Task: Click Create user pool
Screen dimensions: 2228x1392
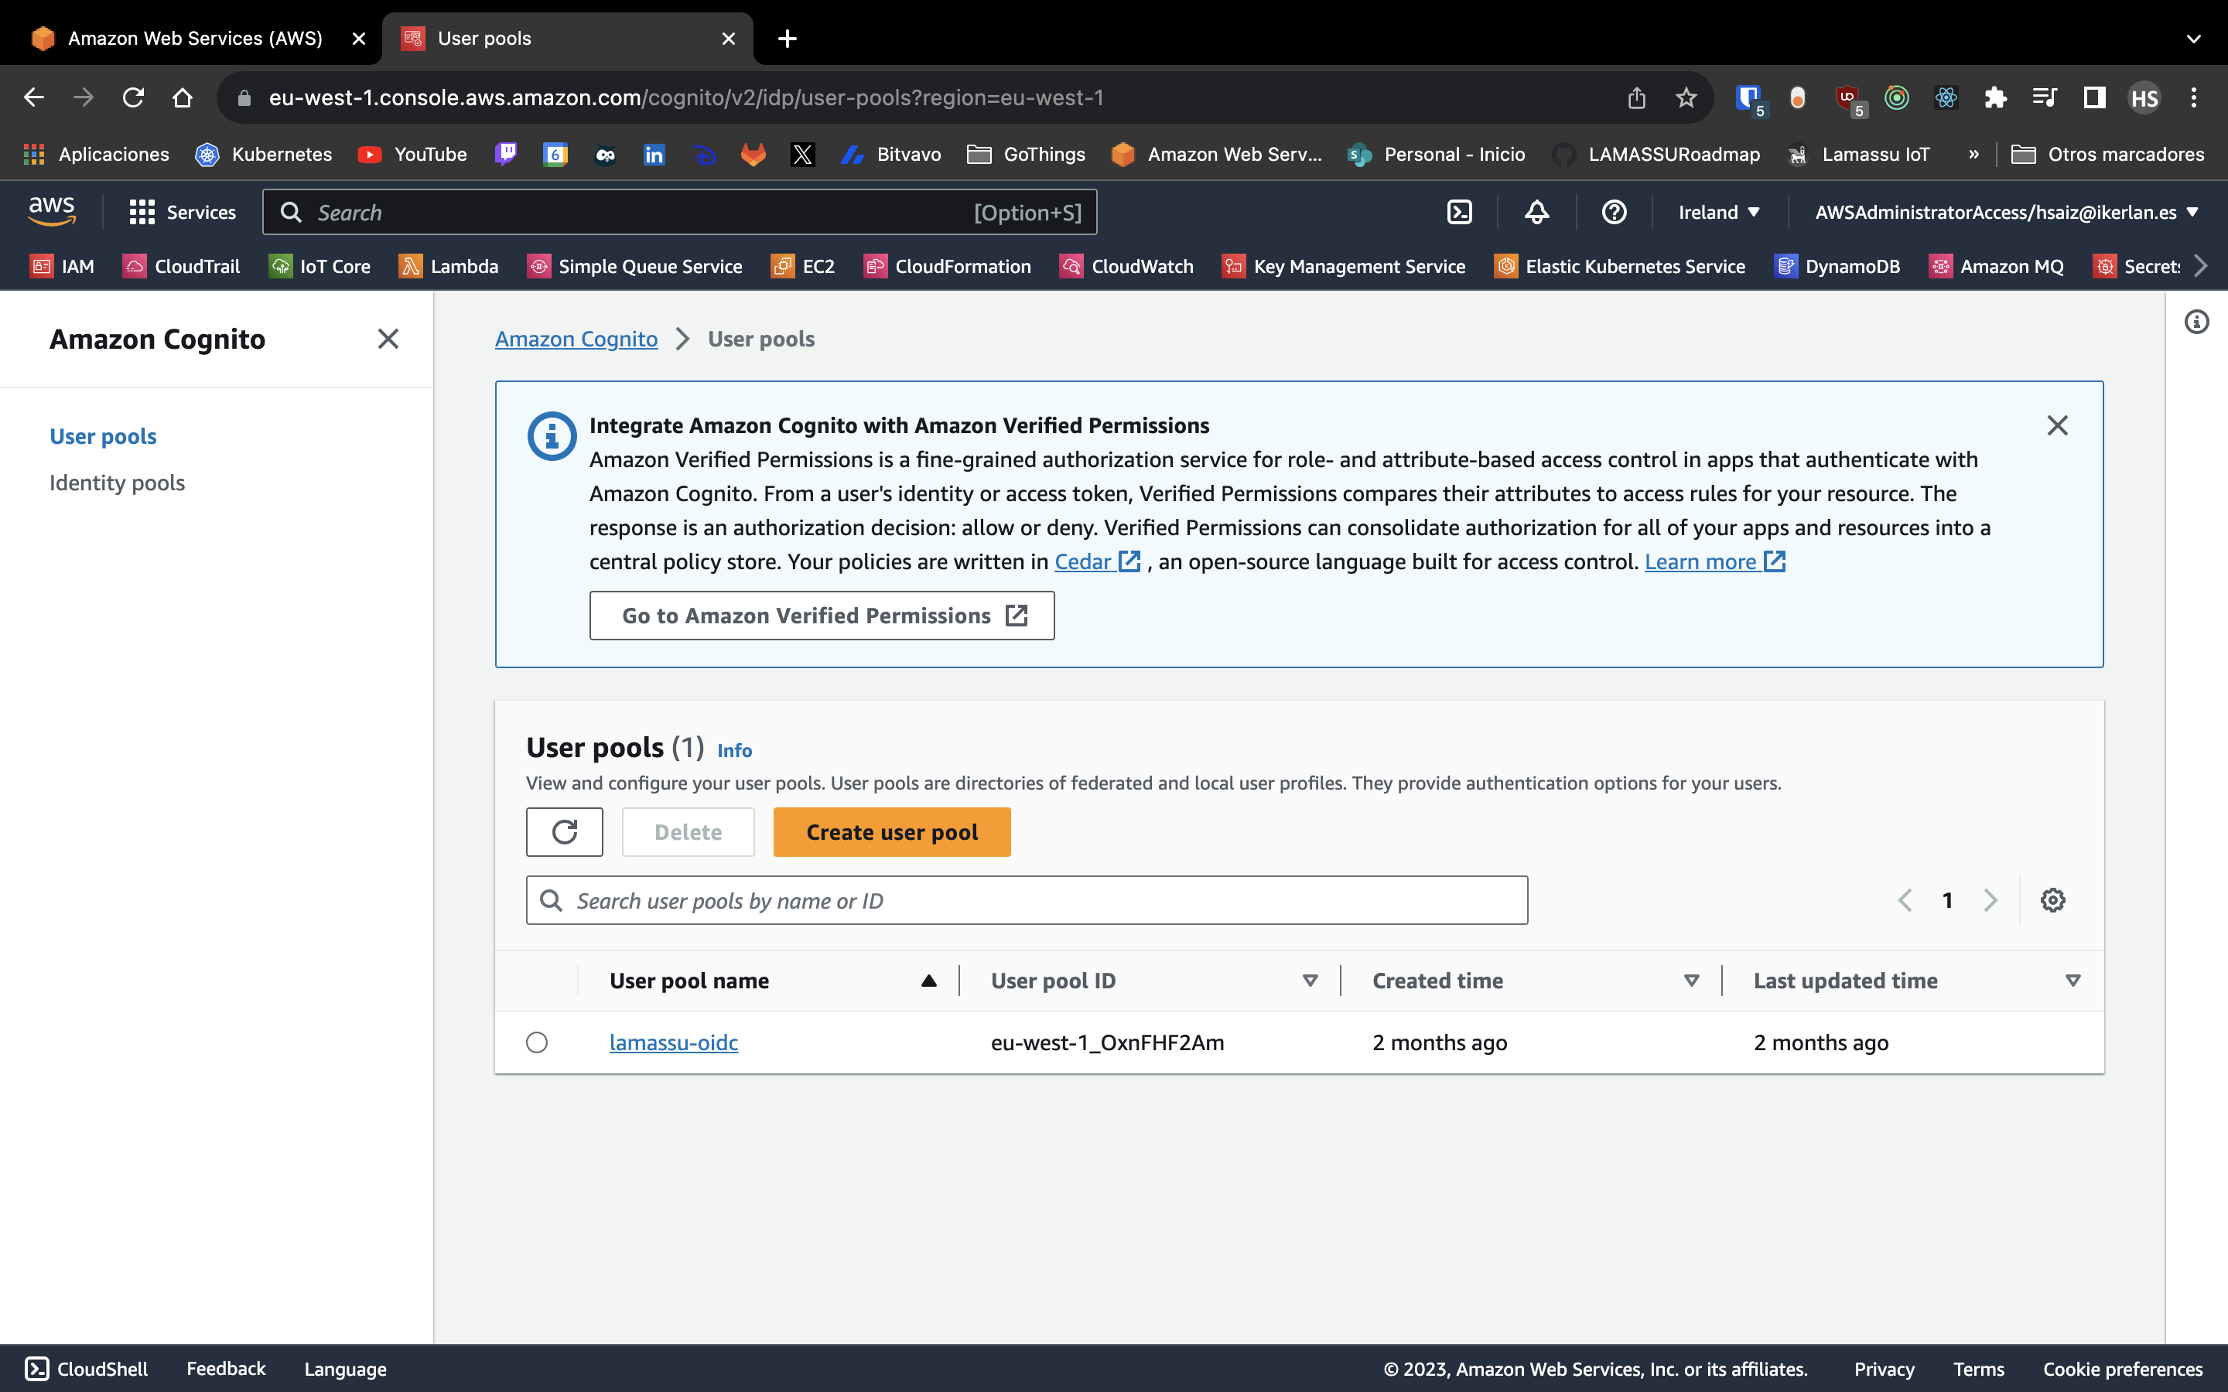Action: [x=891, y=831]
